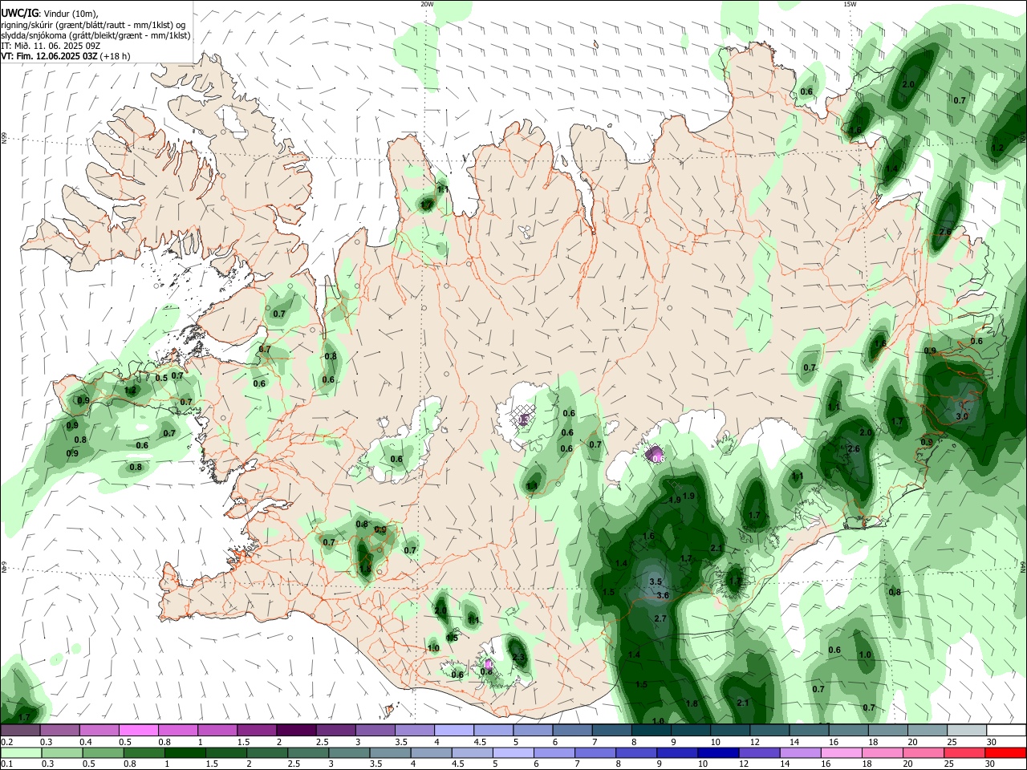1027x770 pixels.
Task: Click the 3.5 precipitation value on the map
Action: [x=655, y=582]
